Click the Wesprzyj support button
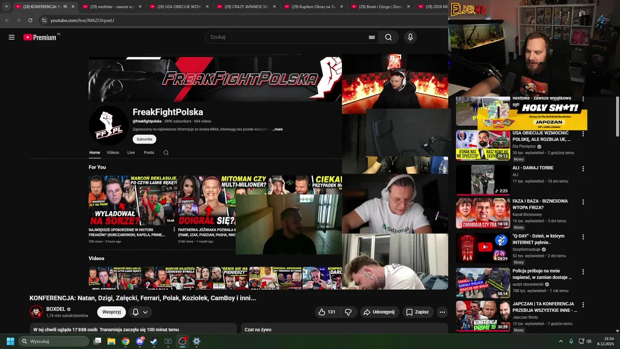 [x=111, y=312]
